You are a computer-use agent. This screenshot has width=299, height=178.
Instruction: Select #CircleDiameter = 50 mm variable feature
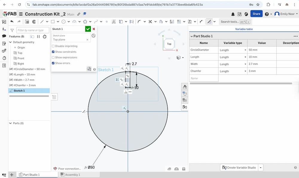pos(29,69)
